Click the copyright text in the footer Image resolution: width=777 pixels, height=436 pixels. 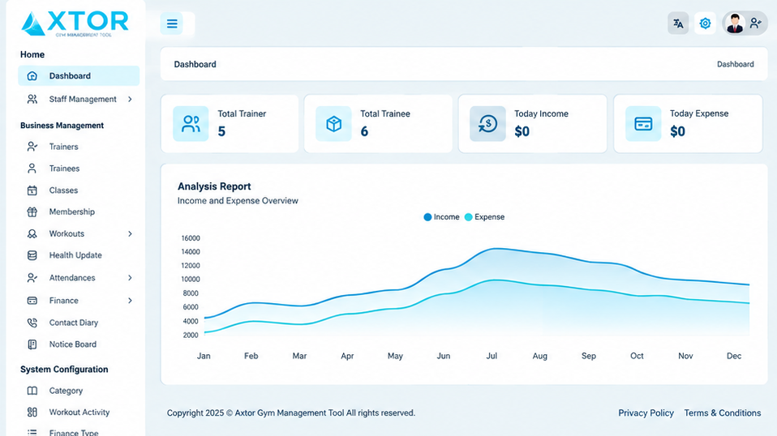[x=291, y=412]
